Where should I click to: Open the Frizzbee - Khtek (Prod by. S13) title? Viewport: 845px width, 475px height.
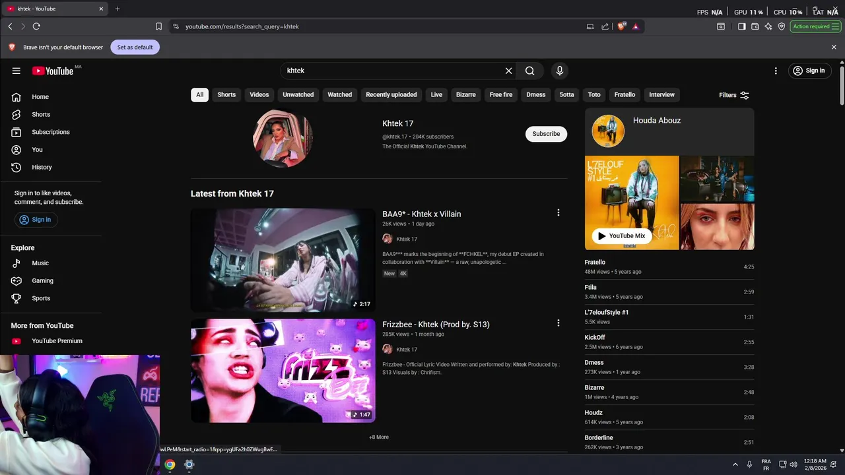tap(436, 324)
